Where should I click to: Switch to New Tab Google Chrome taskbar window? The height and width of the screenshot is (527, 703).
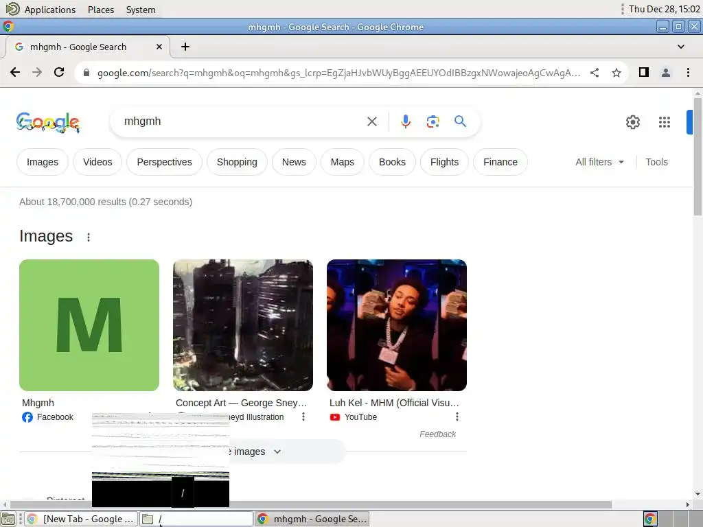click(81, 519)
